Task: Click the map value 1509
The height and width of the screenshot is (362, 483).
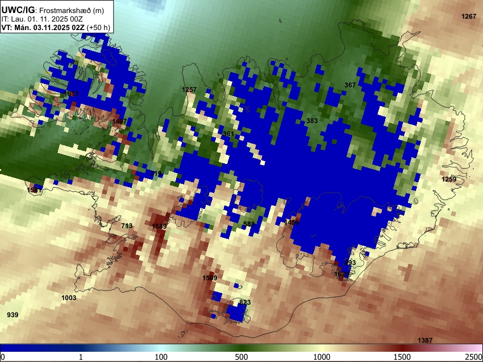Action: pos(210,278)
